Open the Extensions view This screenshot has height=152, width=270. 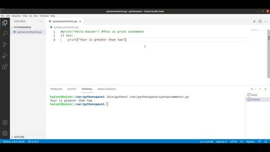click(x=5, y=67)
